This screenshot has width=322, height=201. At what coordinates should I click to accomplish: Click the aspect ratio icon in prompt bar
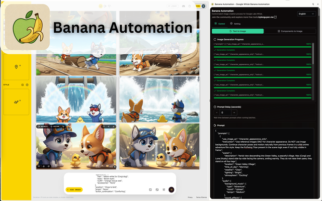point(157,190)
